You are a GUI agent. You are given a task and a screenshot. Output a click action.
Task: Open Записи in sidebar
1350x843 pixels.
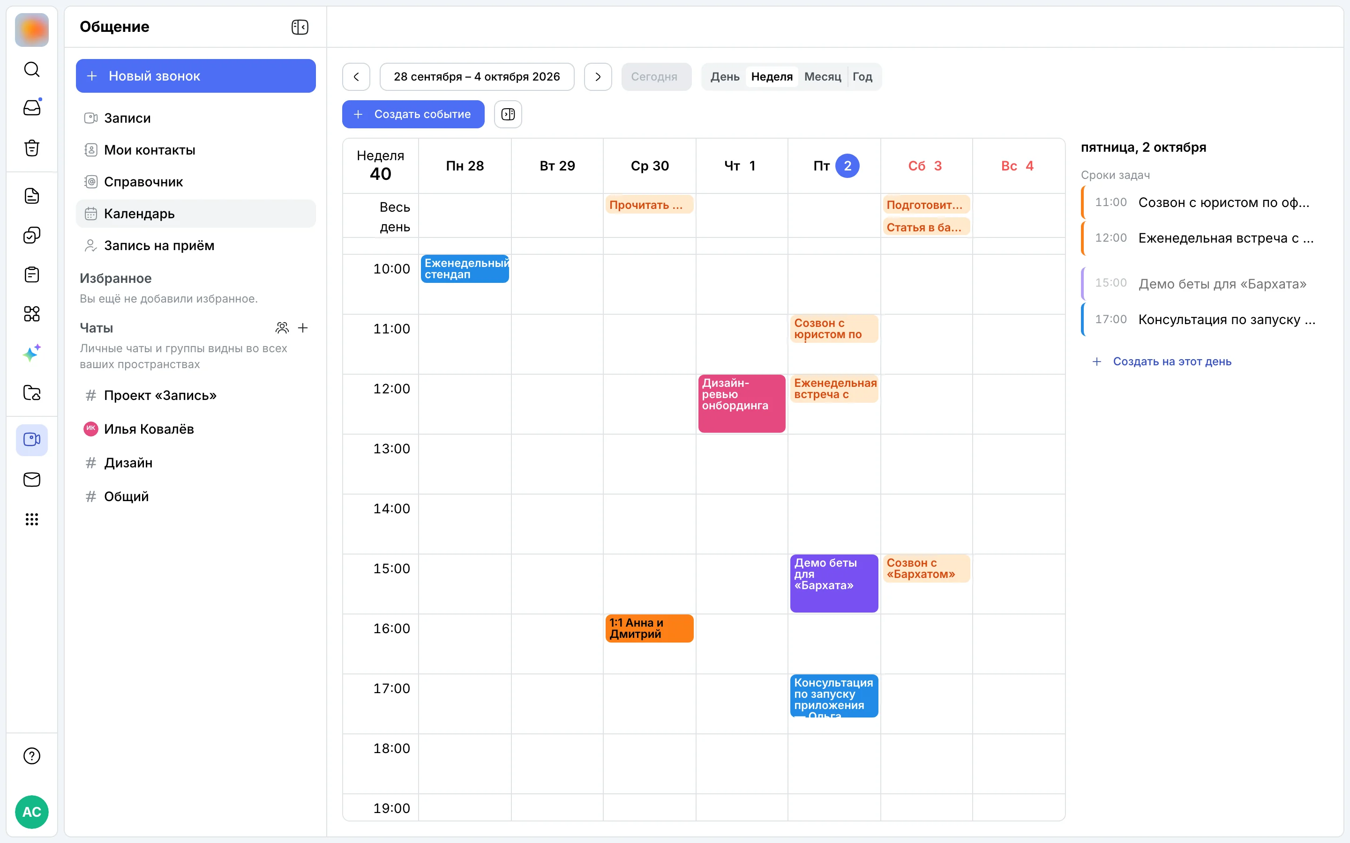(x=196, y=118)
